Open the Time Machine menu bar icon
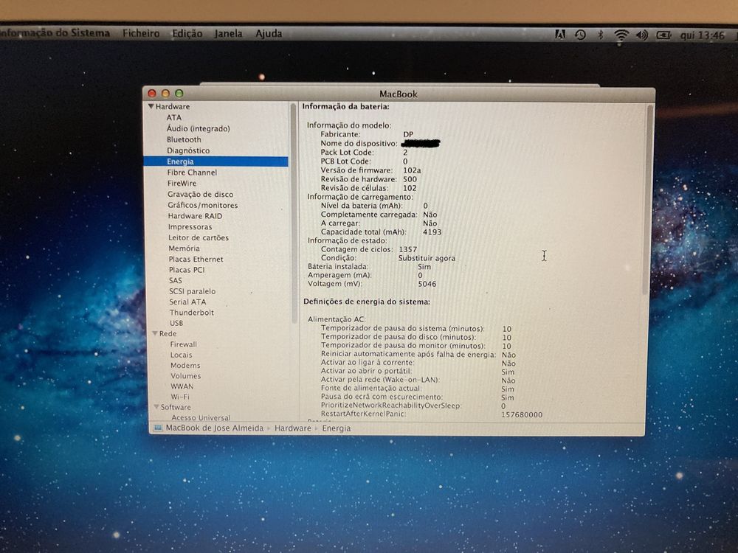The width and height of the screenshot is (738, 553). point(580,35)
